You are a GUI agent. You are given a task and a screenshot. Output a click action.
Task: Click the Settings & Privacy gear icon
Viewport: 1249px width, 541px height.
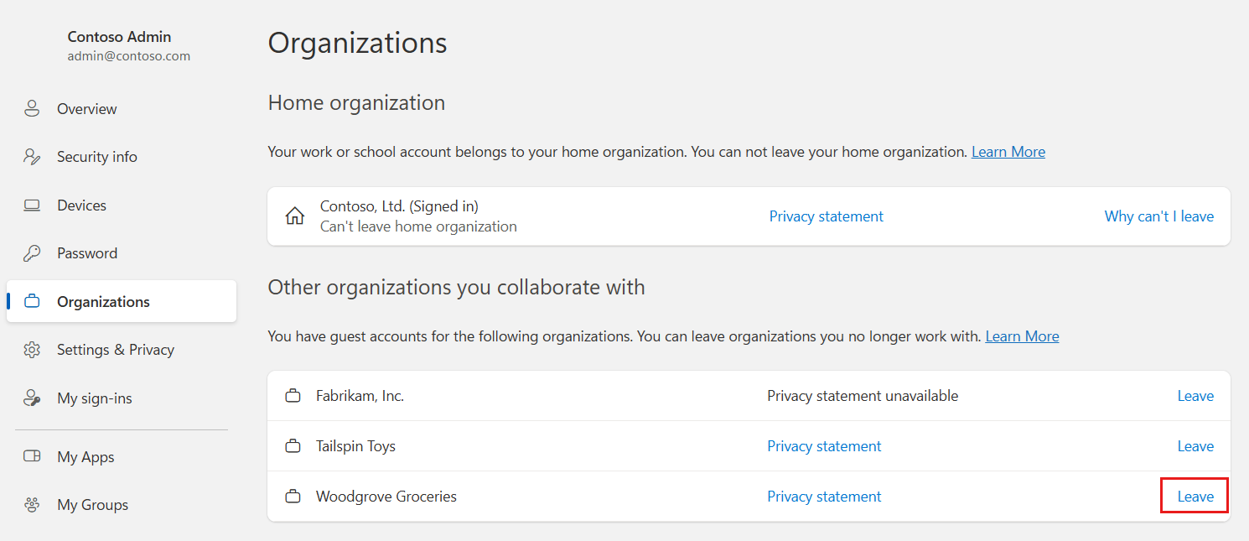[32, 350]
